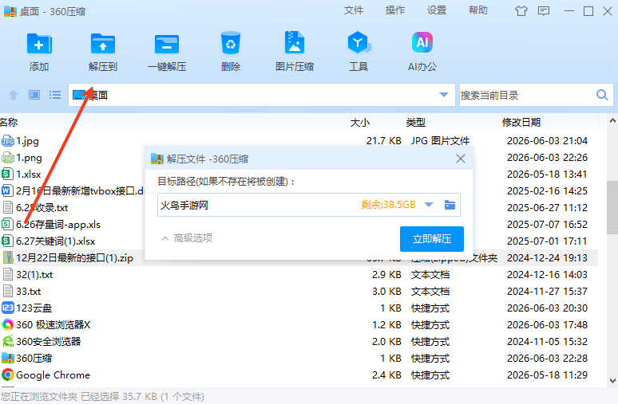618x404 pixels.
Task: Select file 6.27关键词(1).xlsx
Action: pos(56,241)
